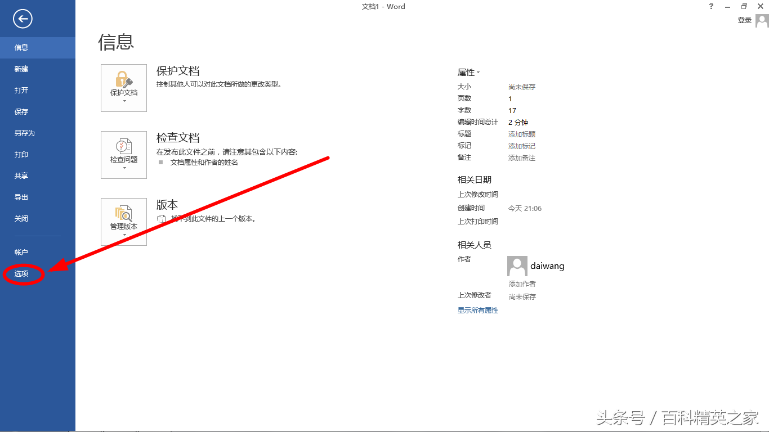Select the 新建 (New) menu item
769x432 pixels.
(x=38, y=69)
